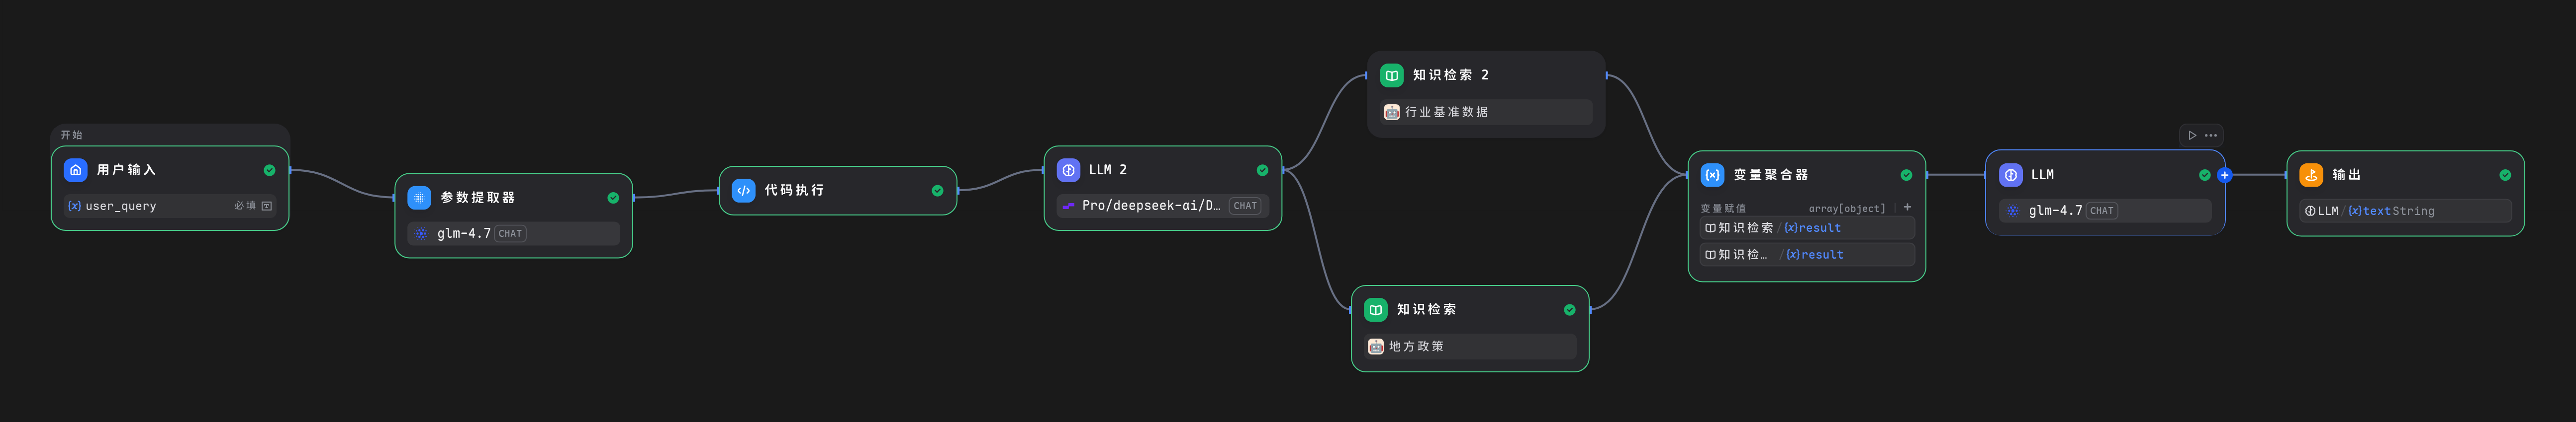Viewport: 2576px width, 422px height.
Task: Click the code icon on 代码执行 node
Action: pyautogui.click(x=743, y=191)
